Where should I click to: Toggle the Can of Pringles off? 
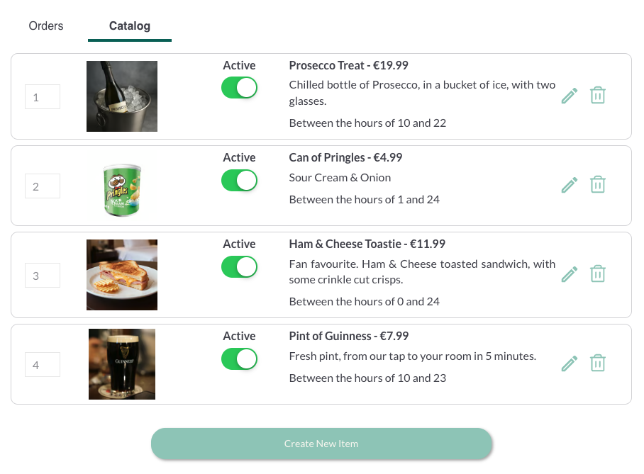point(239,180)
